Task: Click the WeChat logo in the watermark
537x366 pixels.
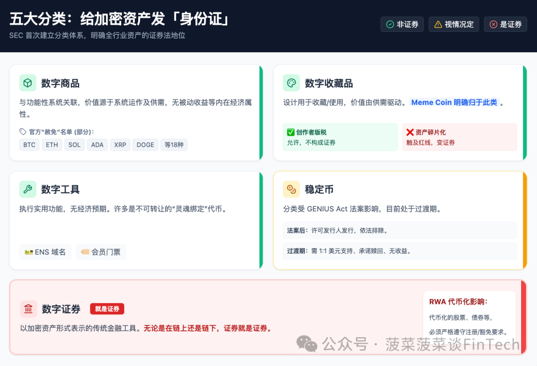Action: [307, 343]
